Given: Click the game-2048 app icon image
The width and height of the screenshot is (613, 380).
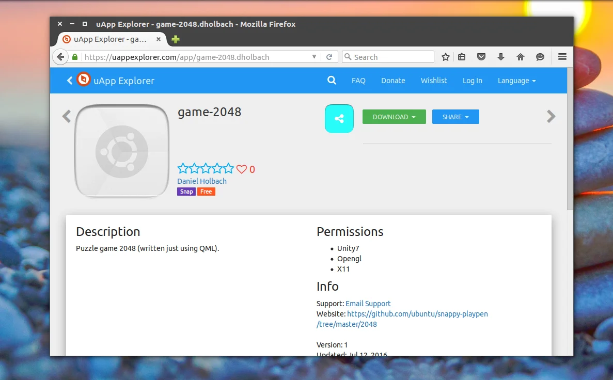Looking at the screenshot, I should [x=122, y=151].
